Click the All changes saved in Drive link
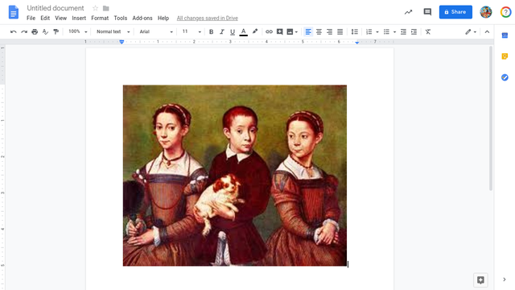The image size is (515, 290). click(x=208, y=18)
